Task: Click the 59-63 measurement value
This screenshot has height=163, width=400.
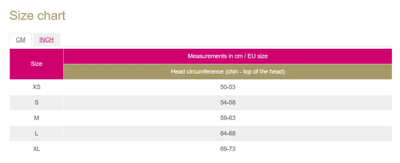Action: (x=227, y=118)
